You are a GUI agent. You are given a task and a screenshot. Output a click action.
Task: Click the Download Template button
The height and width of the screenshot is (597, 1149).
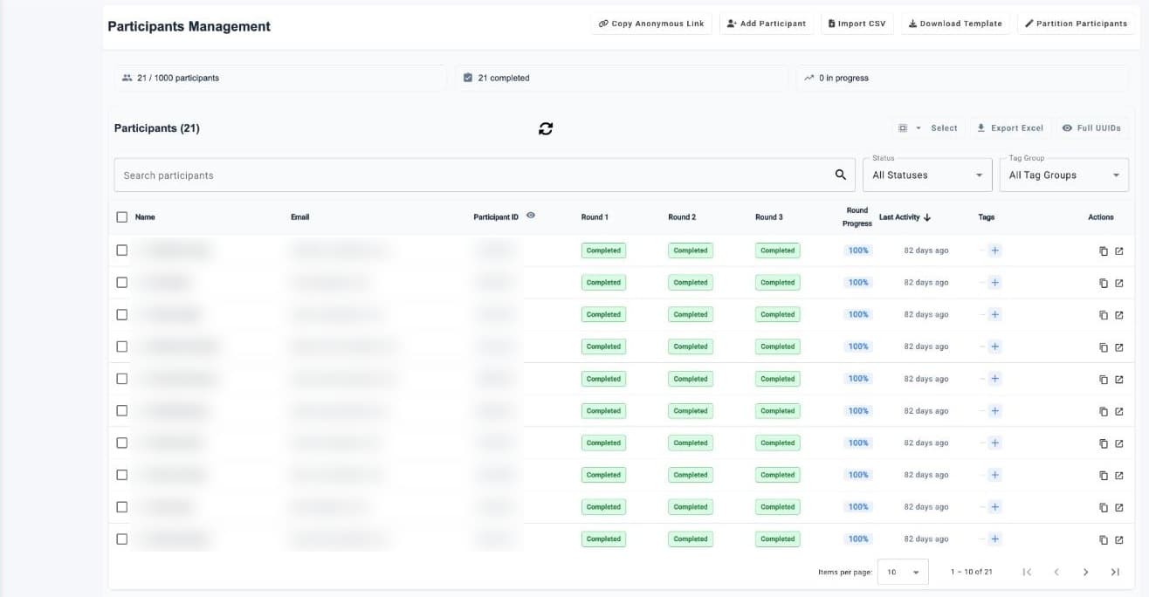coord(955,24)
